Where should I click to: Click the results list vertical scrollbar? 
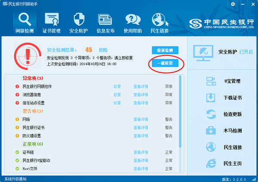pyautogui.click(x=180, y=112)
